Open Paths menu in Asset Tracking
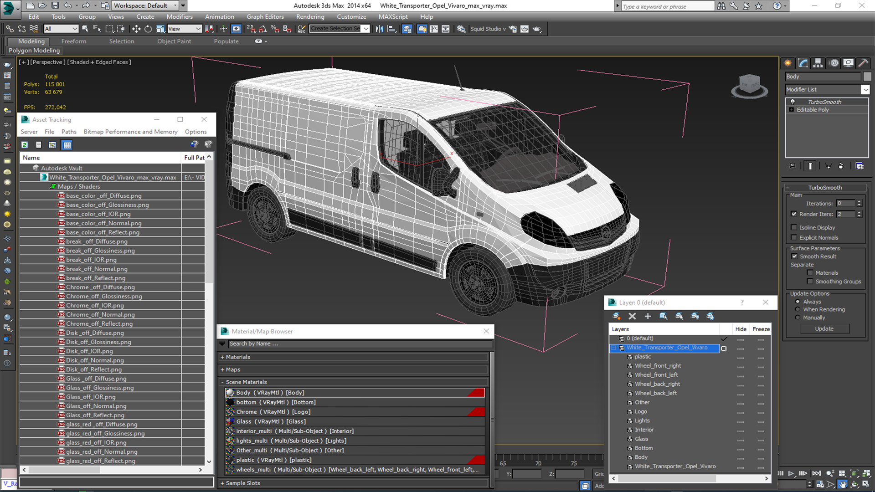This screenshot has width=875, height=492. point(69,132)
